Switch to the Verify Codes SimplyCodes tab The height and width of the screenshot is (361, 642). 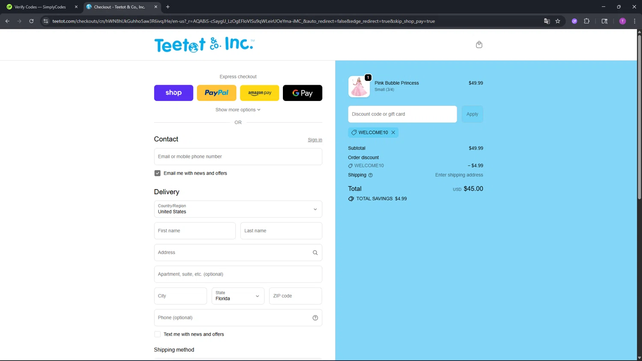(42, 7)
